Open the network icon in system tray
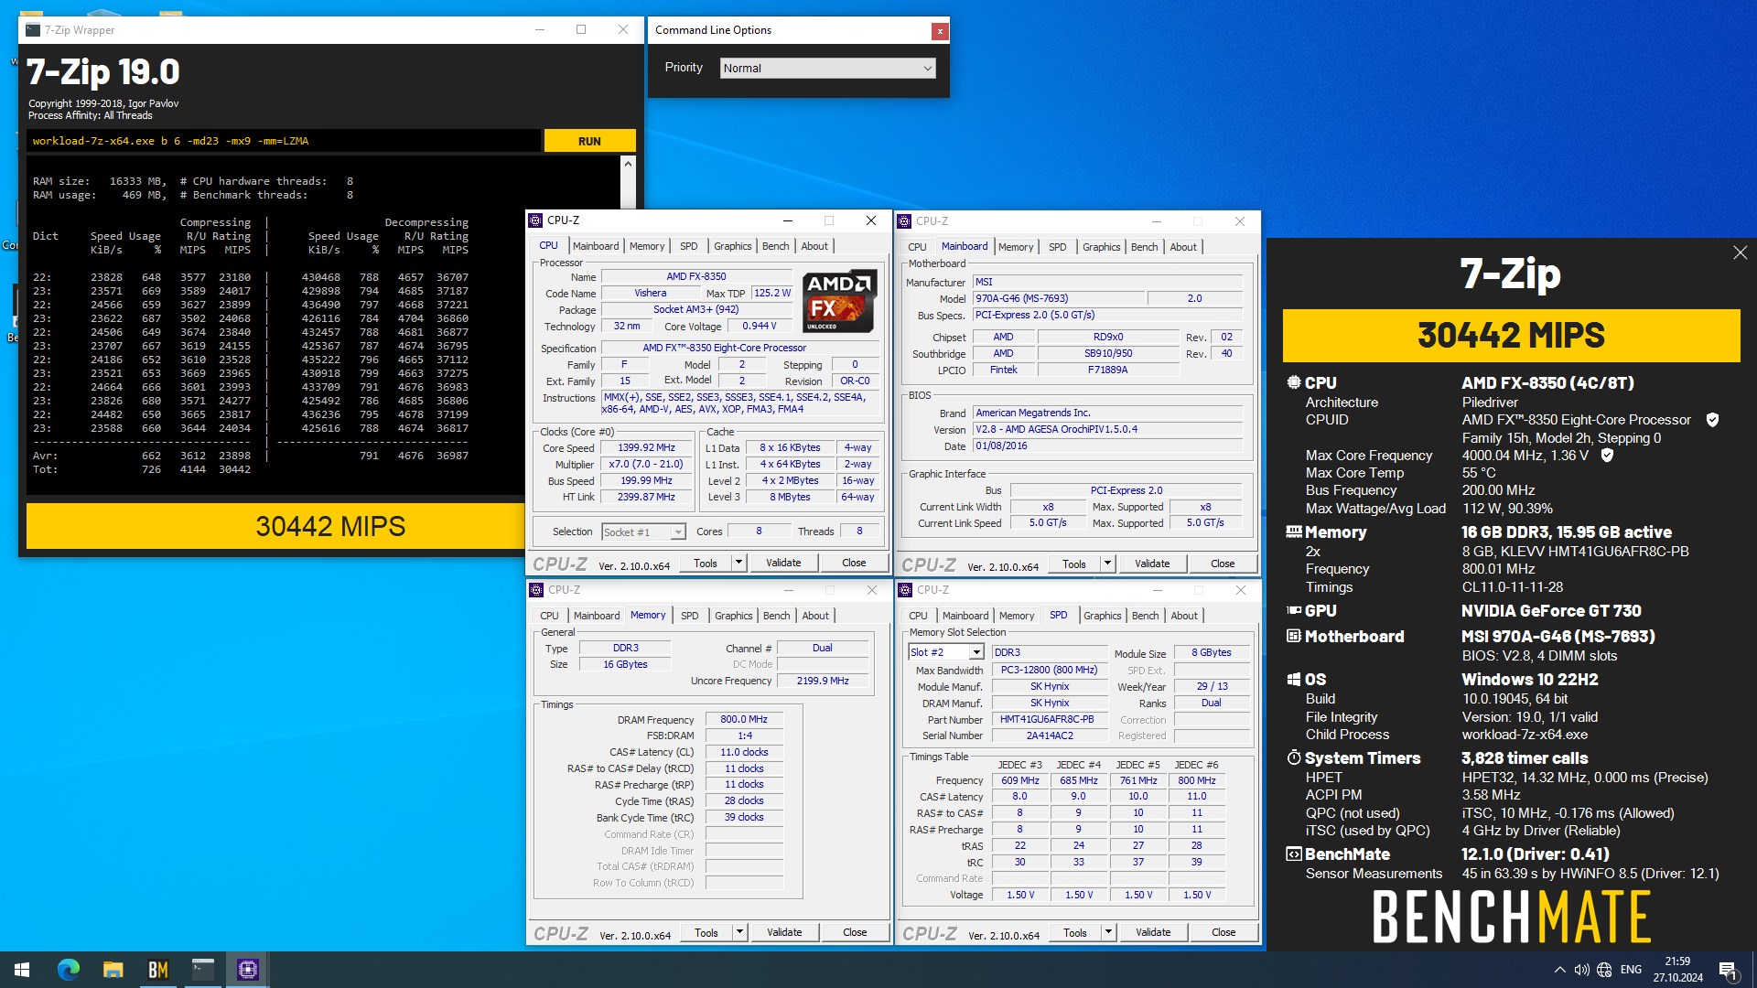Image resolution: width=1757 pixels, height=988 pixels. pos(1604,970)
